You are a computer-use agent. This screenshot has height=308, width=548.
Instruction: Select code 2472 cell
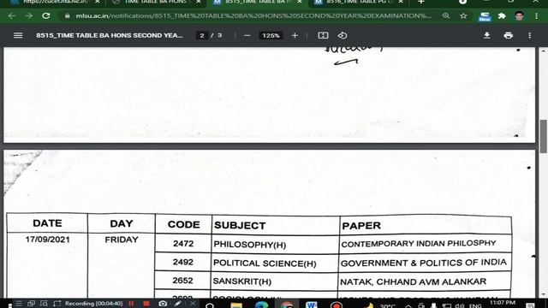coord(183,243)
